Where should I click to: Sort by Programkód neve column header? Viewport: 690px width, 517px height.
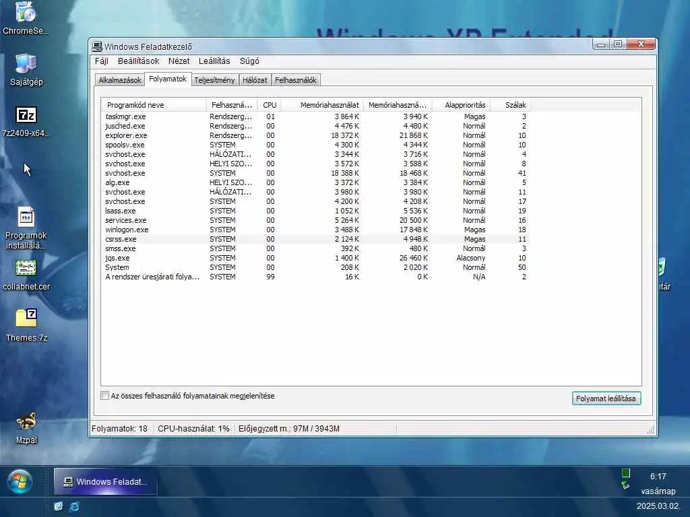154,104
